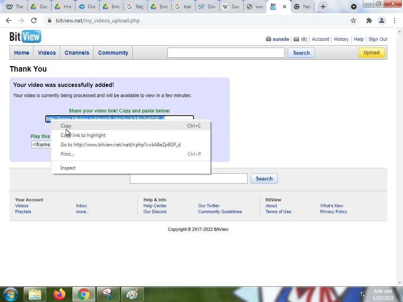The height and width of the screenshot is (302, 403).
Task: Open the Extensions puzzle icon
Action: 369,20
